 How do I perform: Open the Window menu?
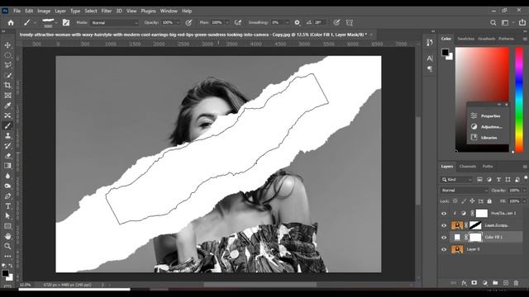[x=169, y=11]
